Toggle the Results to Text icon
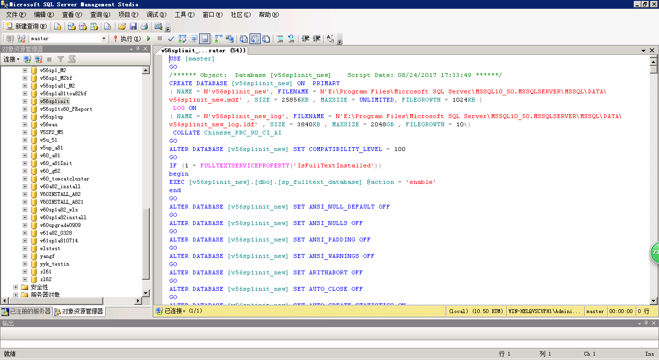Viewport: 659px width, 360px height. (x=244, y=39)
